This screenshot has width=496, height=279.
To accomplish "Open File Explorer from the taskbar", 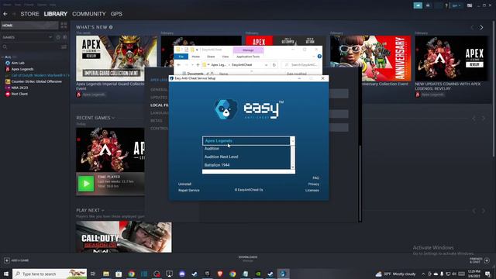I will click(x=106, y=274).
